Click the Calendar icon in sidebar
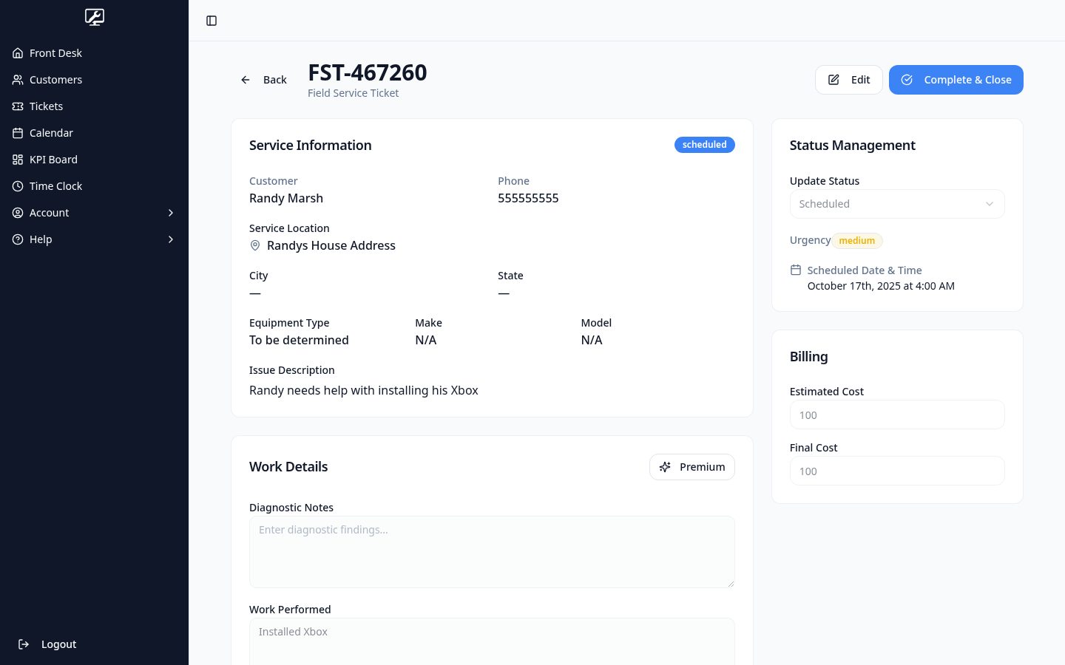The width and height of the screenshot is (1065, 665). (18, 133)
